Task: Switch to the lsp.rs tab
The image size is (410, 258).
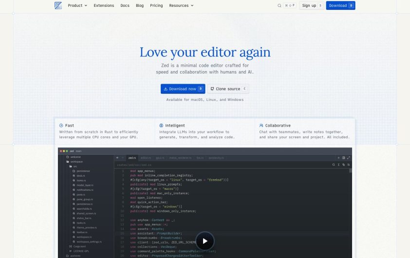Action: [200, 158]
